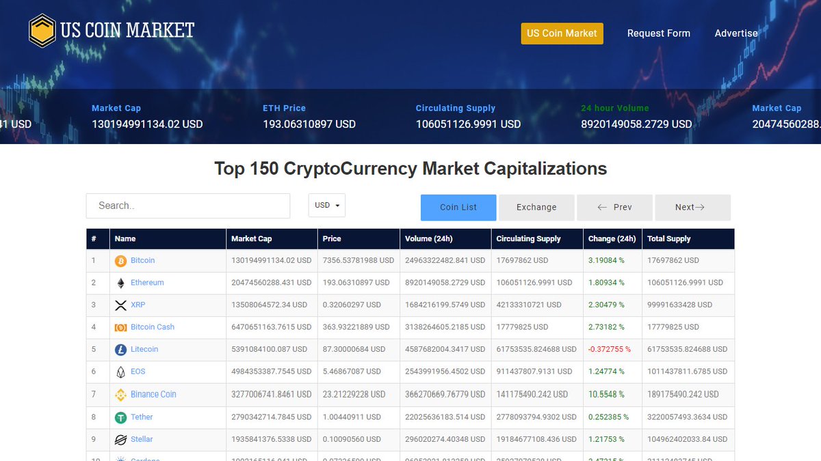Click the Bitcoin Cash coin icon
The image size is (821, 461).
120,327
